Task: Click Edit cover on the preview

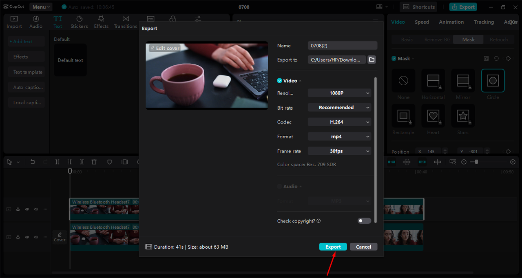Action: click(x=164, y=48)
